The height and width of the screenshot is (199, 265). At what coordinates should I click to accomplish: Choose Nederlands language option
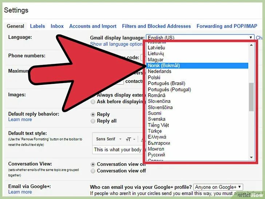197,71
